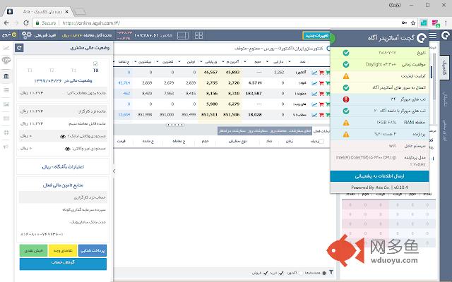Click the crosshair sidebar icon
Image resolution: width=452 pixels, height=282 pixels.
click(x=6, y=133)
